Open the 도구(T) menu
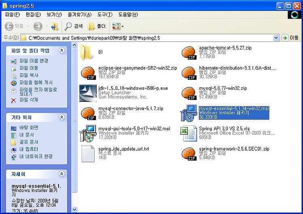Viewport: 303px width, 214px height. 105,15
